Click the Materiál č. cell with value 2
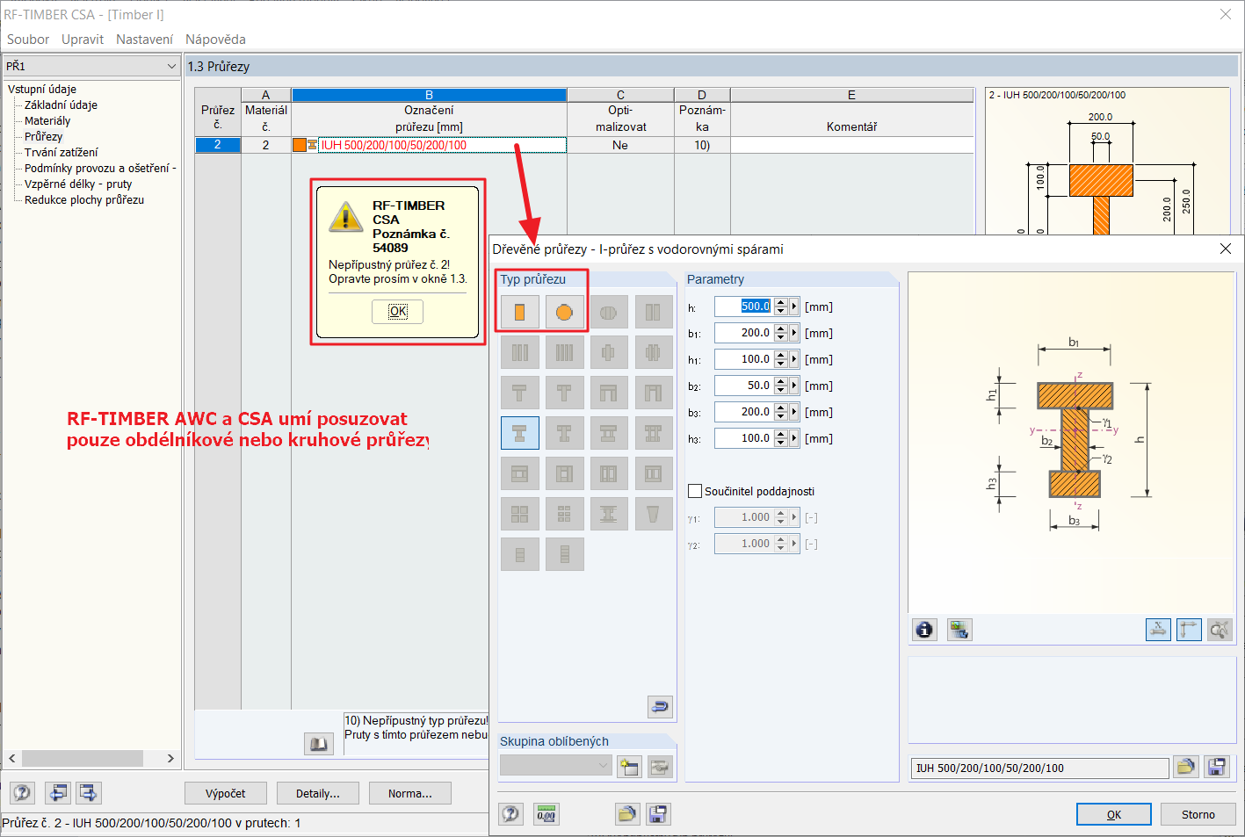 point(265,145)
